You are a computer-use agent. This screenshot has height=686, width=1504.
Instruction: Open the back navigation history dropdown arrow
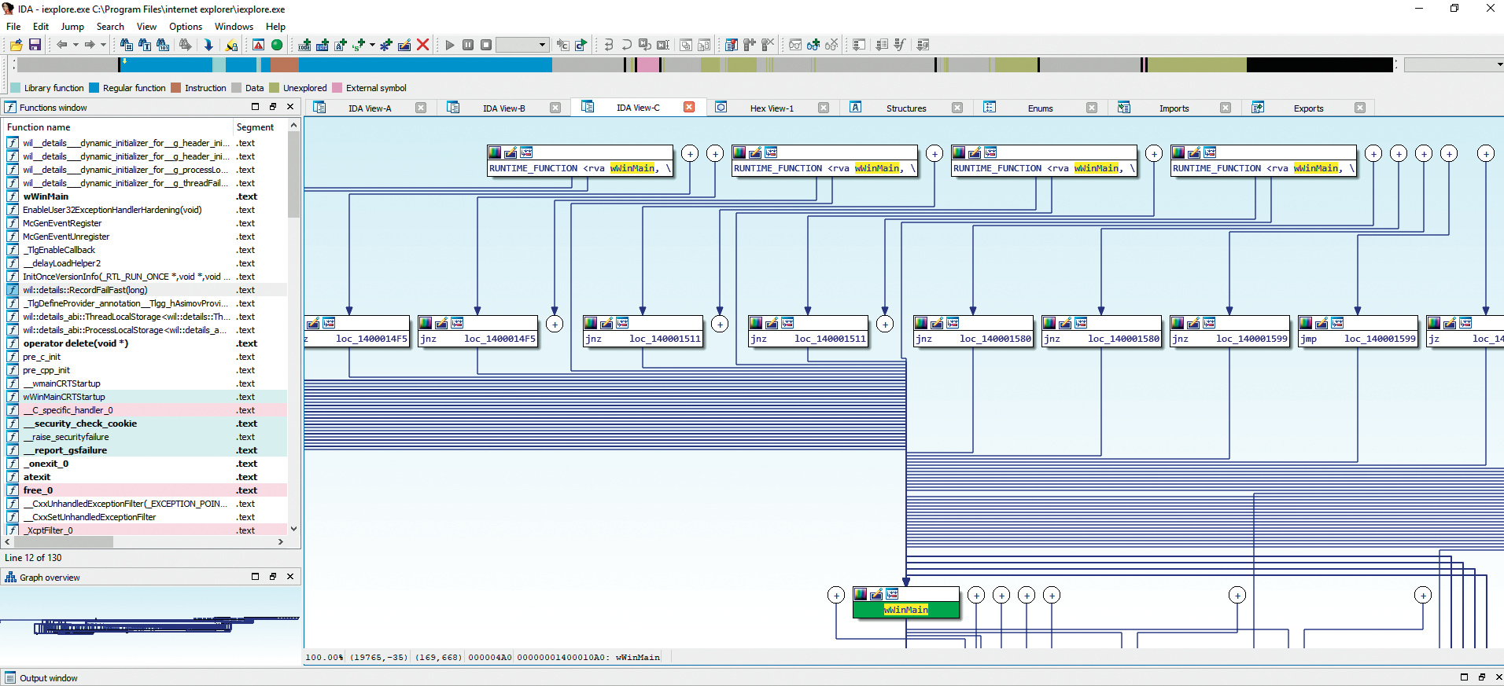coord(76,45)
